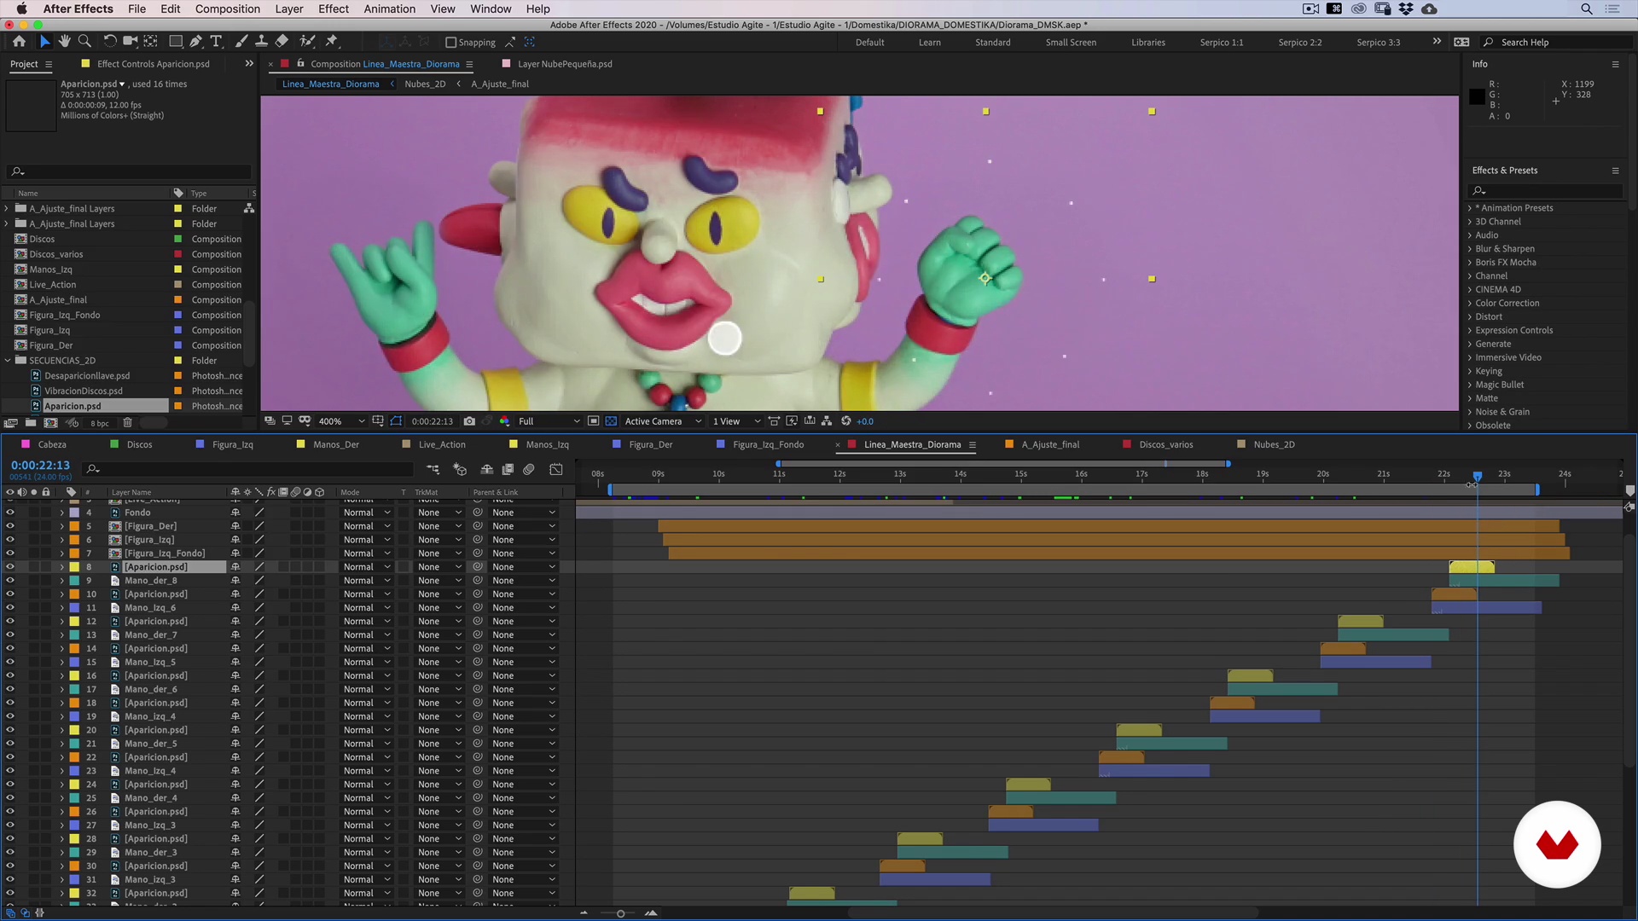Open the viewer magnification 400% dropdown

pos(341,421)
